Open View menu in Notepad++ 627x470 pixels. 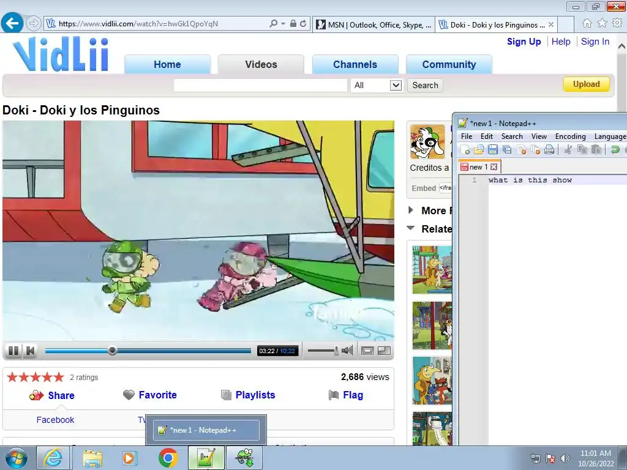[x=539, y=136]
